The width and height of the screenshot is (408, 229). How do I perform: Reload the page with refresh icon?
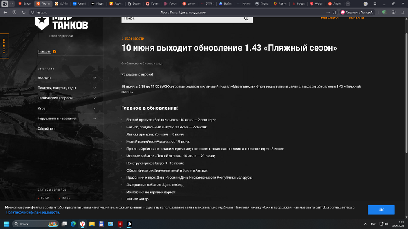coord(24,13)
